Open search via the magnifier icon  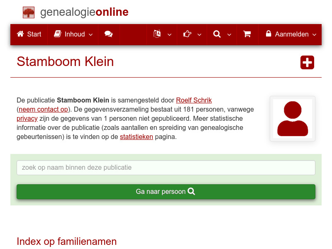pyautogui.click(x=217, y=34)
